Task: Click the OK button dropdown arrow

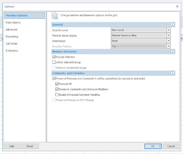Action: tap(160, 146)
